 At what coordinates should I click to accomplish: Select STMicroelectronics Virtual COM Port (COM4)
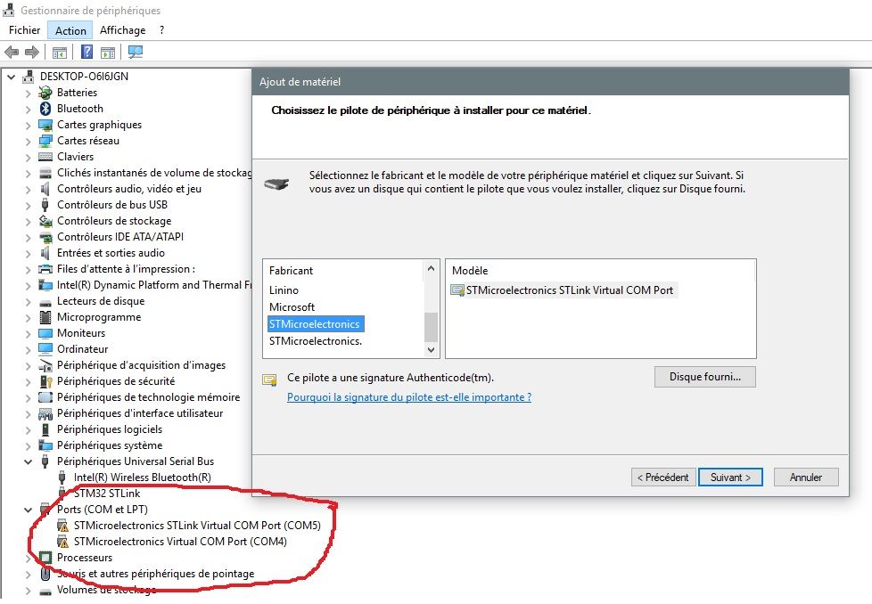(x=180, y=542)
